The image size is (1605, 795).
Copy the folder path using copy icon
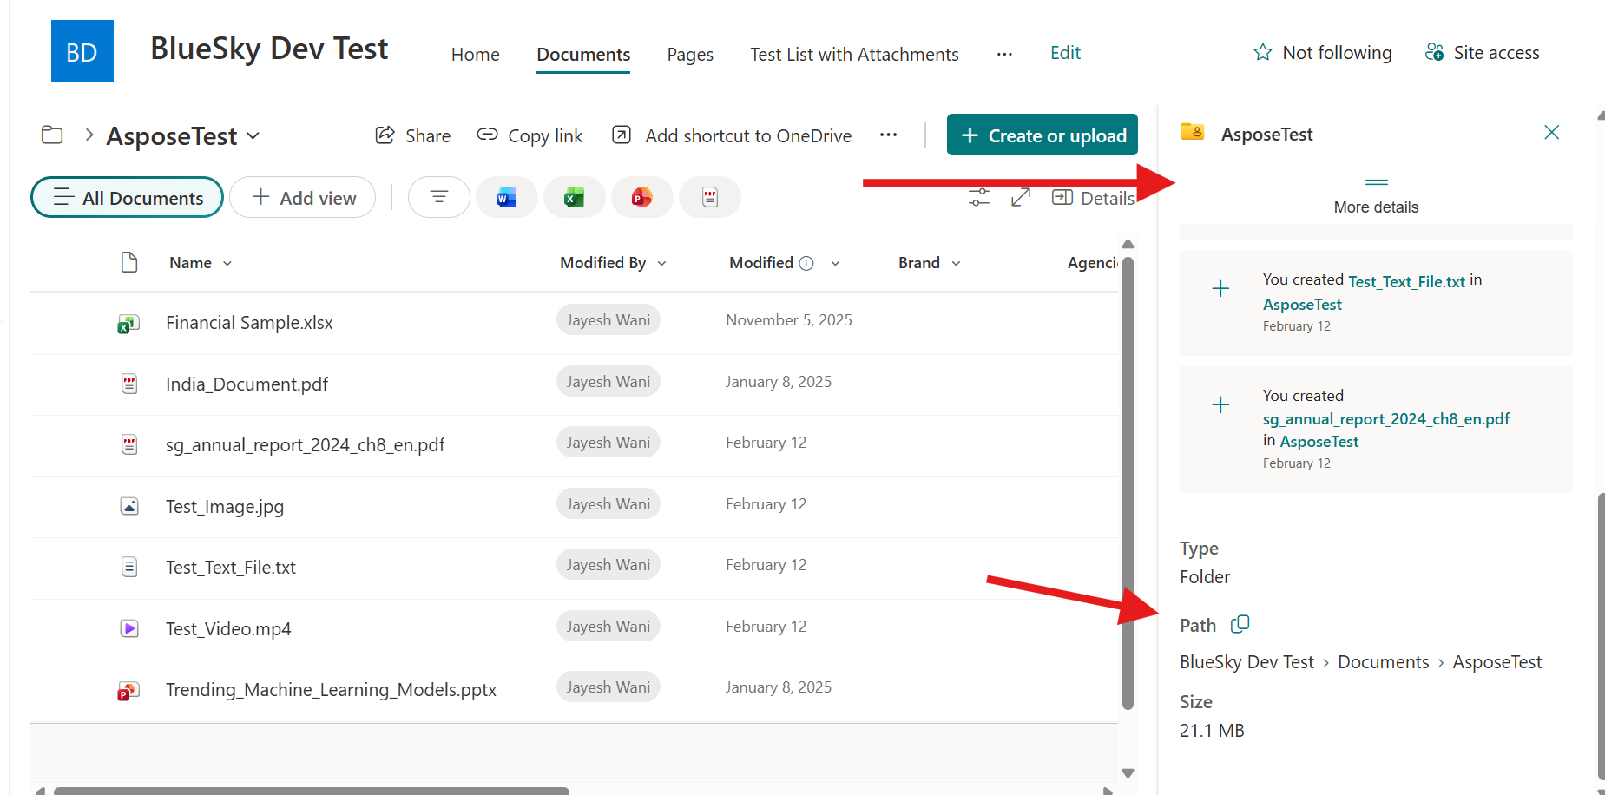click(x=1240, y=624)
